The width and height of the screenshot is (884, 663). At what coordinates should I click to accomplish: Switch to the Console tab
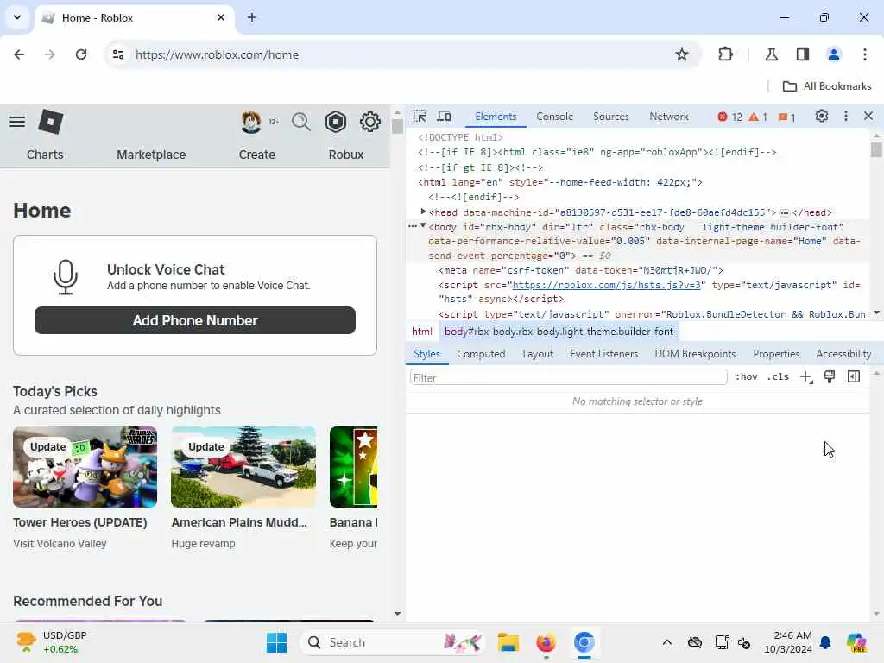click(554, 117)
